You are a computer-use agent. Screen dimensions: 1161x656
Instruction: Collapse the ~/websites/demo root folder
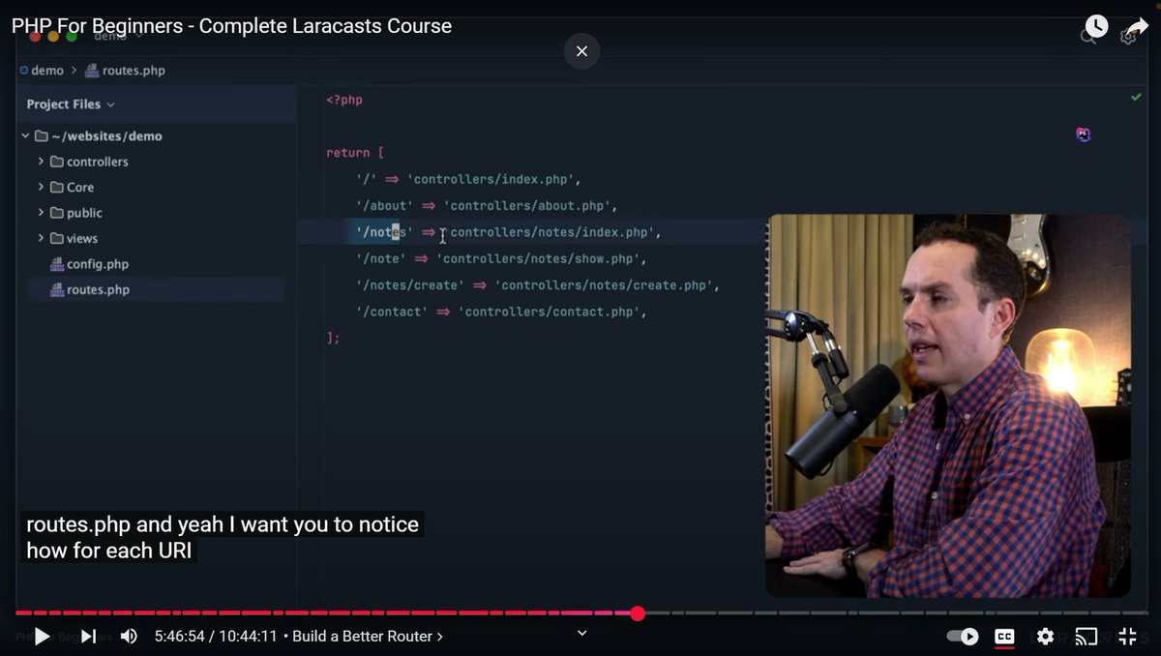pyautogui.click(x=25, y=136)
